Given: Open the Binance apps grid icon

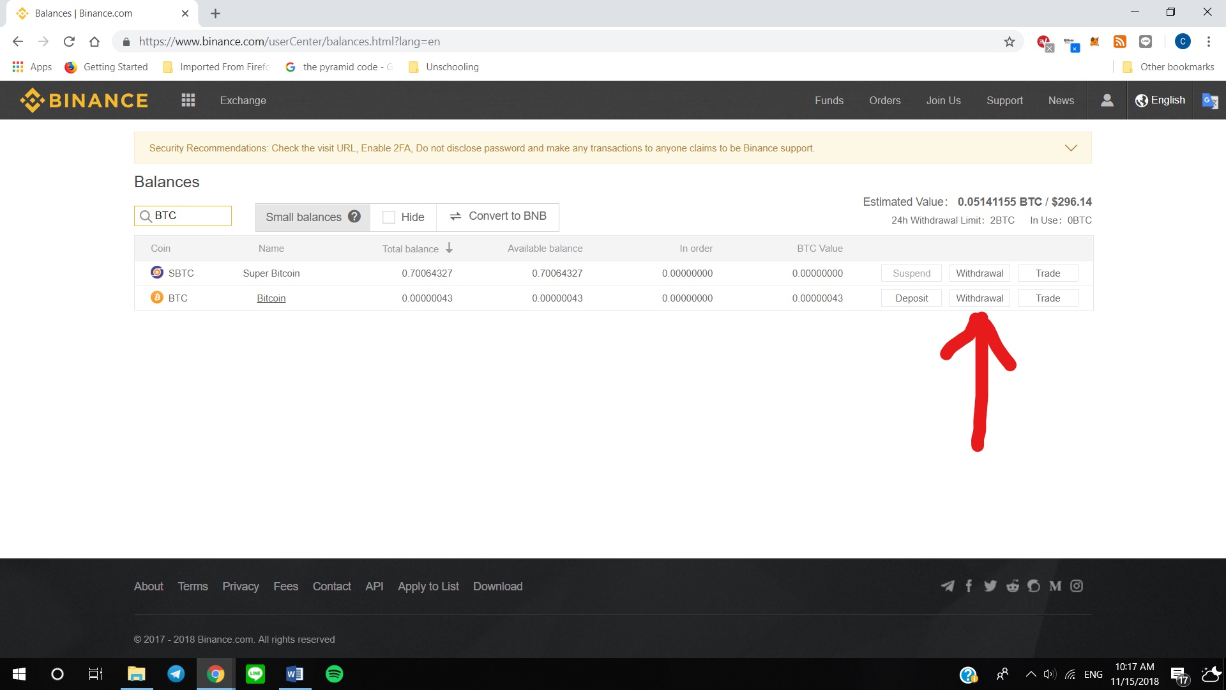Looking at the screenshot, I should pyautogui.click(x=188, y=100).
